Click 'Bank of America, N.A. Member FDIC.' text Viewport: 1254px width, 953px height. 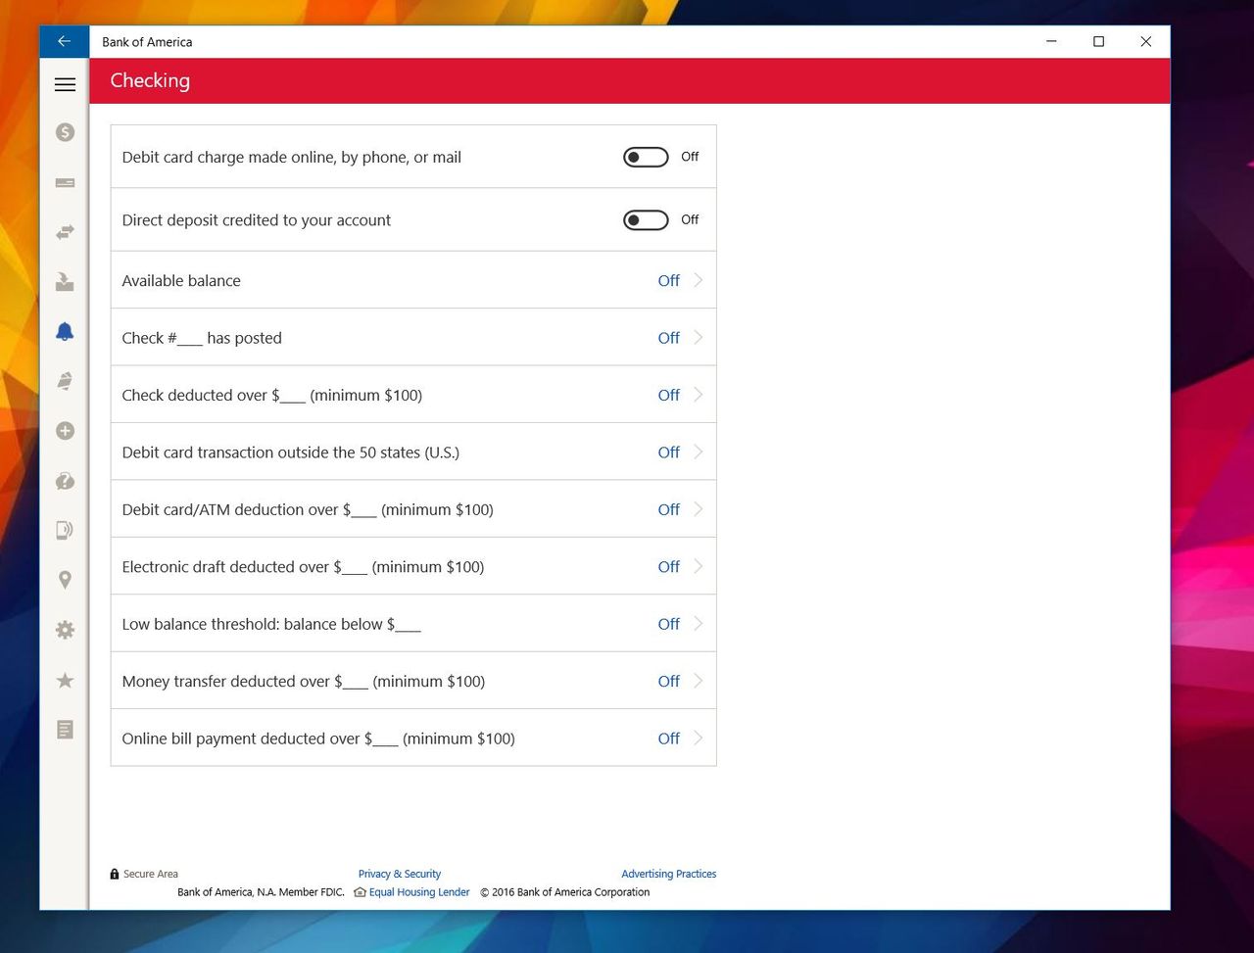point(261,892)
